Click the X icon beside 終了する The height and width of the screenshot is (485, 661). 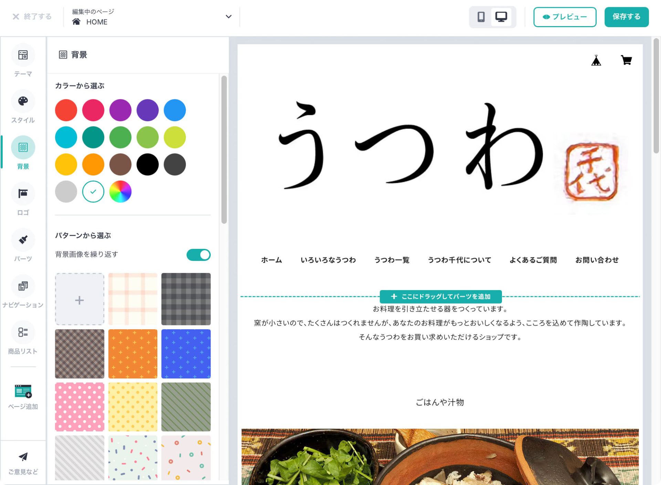click(16, 16)
